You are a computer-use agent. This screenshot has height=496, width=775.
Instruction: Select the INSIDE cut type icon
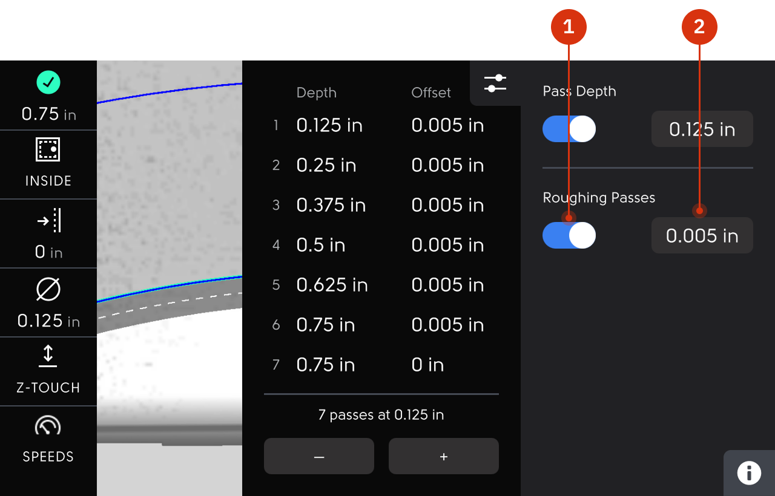(x=48, y=165)
